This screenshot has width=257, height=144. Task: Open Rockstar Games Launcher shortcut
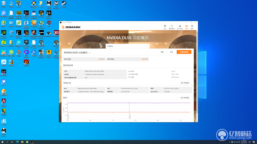(x=49, y=53)
